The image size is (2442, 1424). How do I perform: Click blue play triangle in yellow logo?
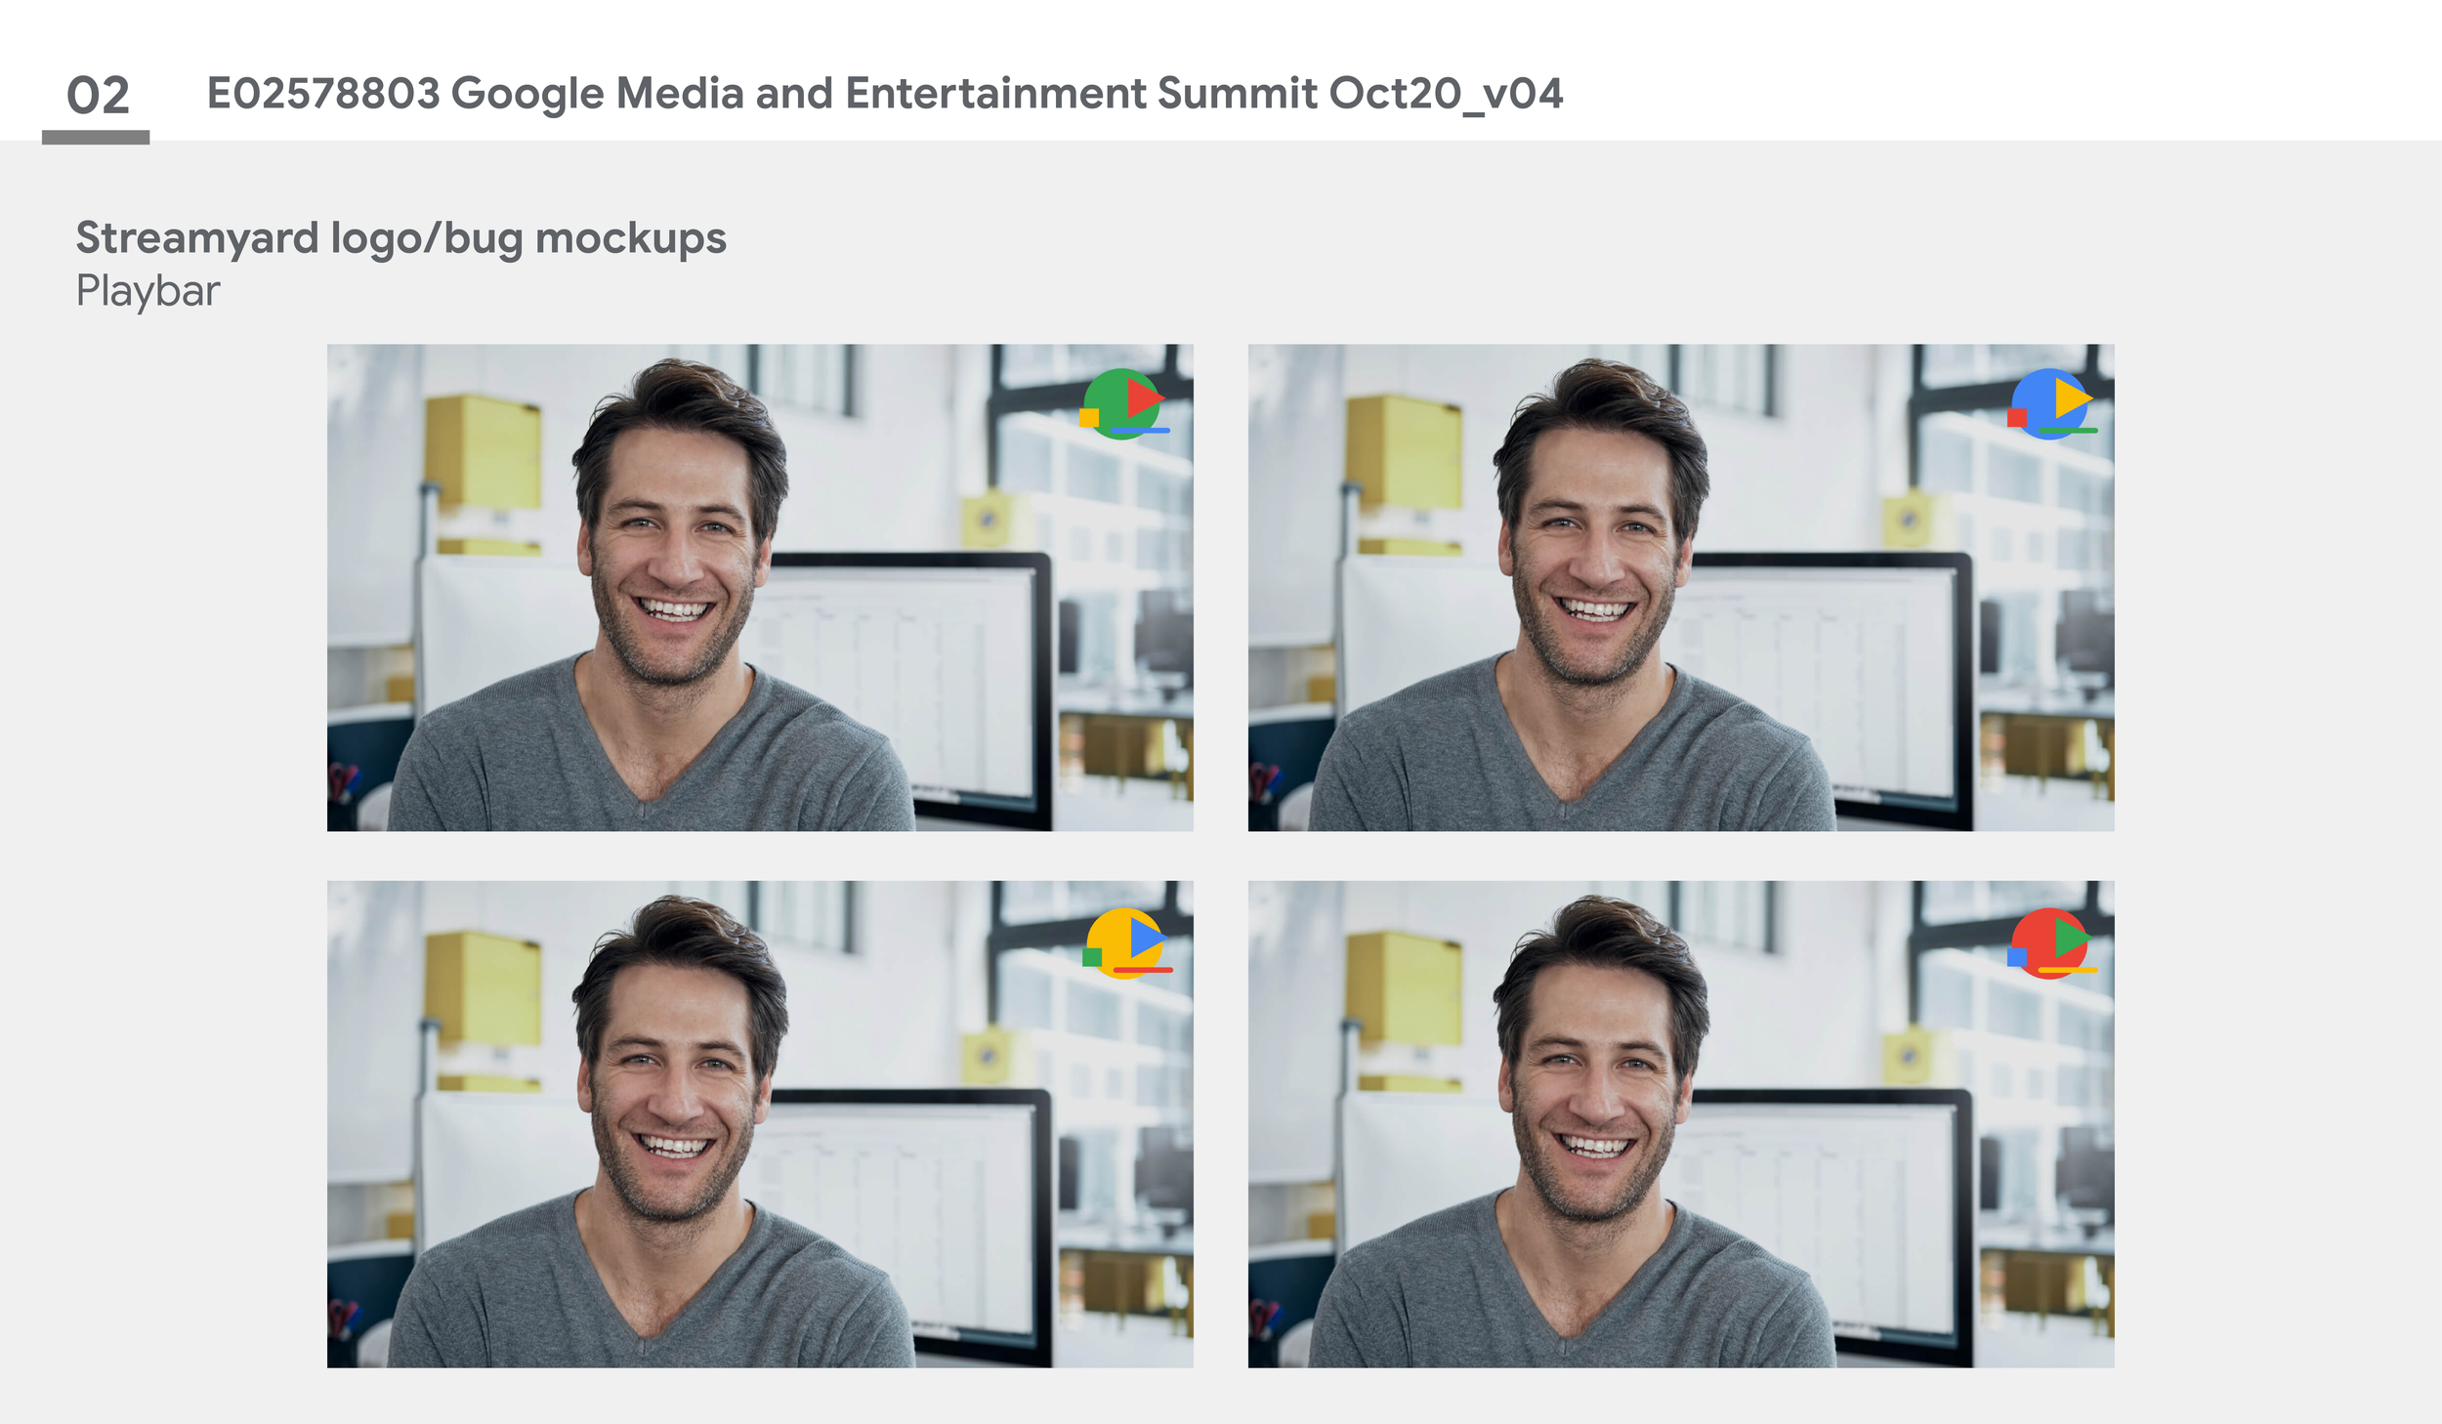coord(1144,939)
